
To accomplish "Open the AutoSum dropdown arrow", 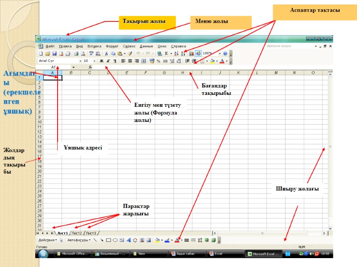I will coord(171,53).
